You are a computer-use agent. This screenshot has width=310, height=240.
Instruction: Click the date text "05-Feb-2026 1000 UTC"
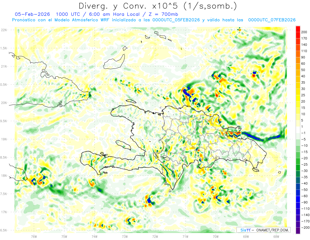pos(47,14)
